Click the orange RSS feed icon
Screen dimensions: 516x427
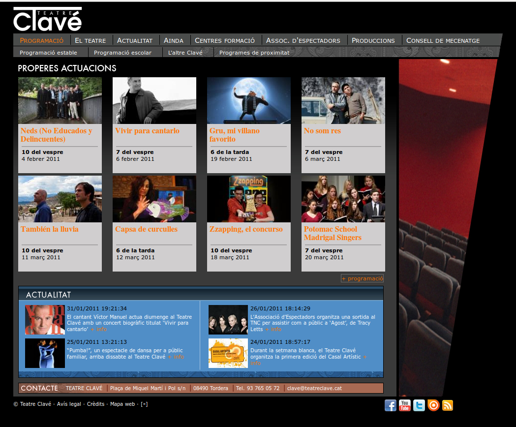point(448,405)
